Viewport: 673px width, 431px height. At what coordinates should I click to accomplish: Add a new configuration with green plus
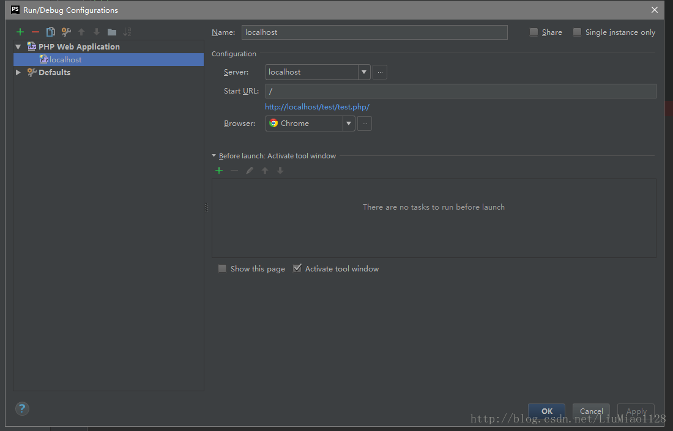click(20, 32)
